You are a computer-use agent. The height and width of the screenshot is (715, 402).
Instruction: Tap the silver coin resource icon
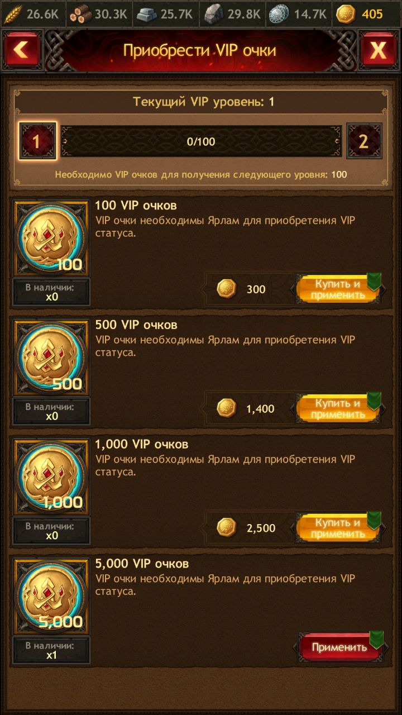pyautogui.click(x=279, y=15)
